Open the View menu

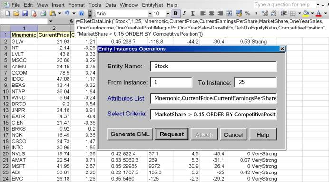[42, 5]
